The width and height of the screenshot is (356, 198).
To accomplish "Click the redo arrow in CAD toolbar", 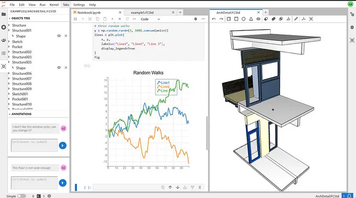I will pyautogui.click(x=221, y=19).
